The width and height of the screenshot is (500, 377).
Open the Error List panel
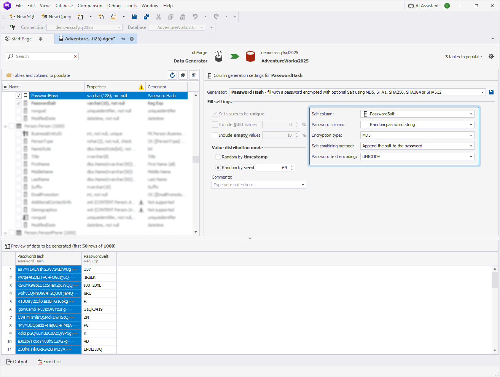(49, 362)
